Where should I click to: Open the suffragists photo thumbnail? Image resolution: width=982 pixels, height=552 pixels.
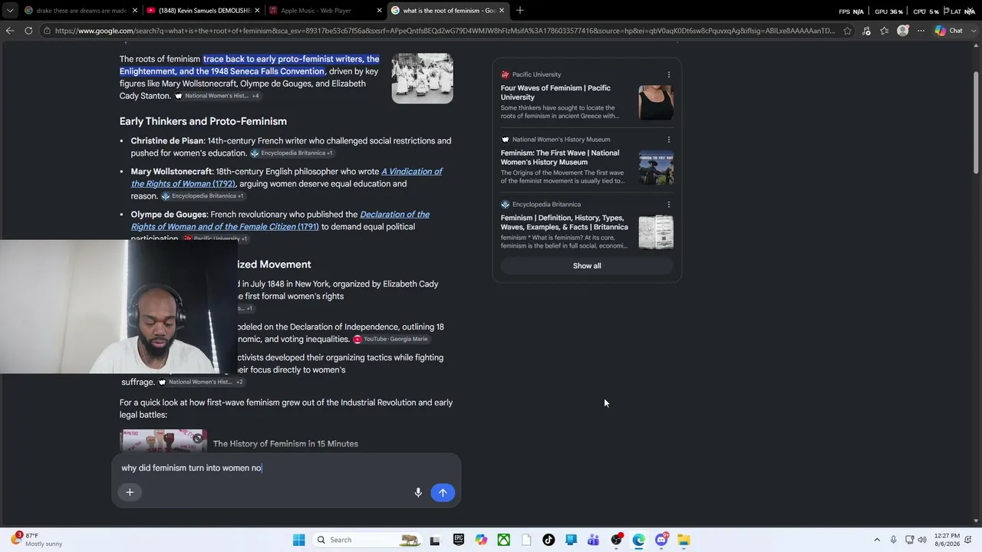coord(422,78)
